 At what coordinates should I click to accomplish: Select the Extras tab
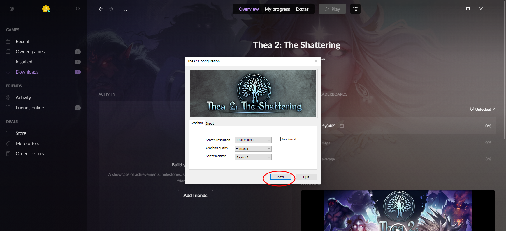coord(302,9)
